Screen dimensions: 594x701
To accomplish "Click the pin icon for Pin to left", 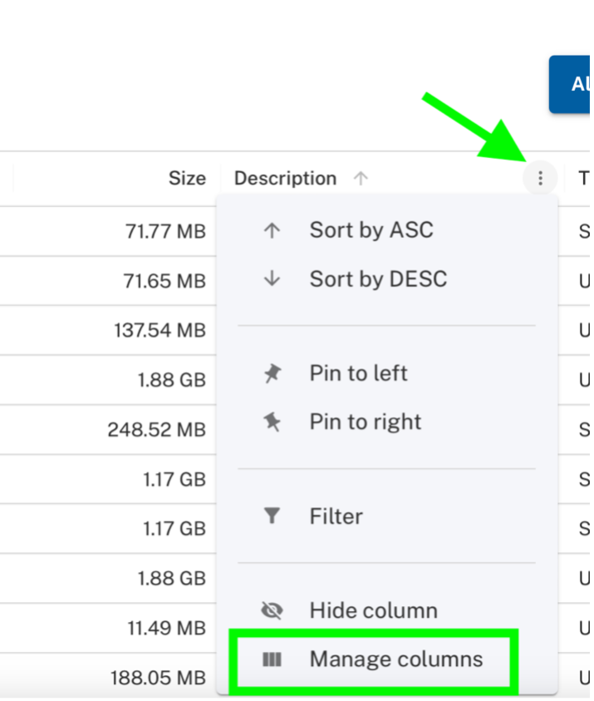I will [272, 373].
